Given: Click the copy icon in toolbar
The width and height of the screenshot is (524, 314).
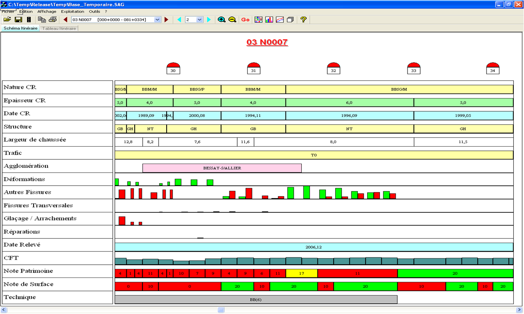Looking at the screenshot, I should click(x=42, y=20).
